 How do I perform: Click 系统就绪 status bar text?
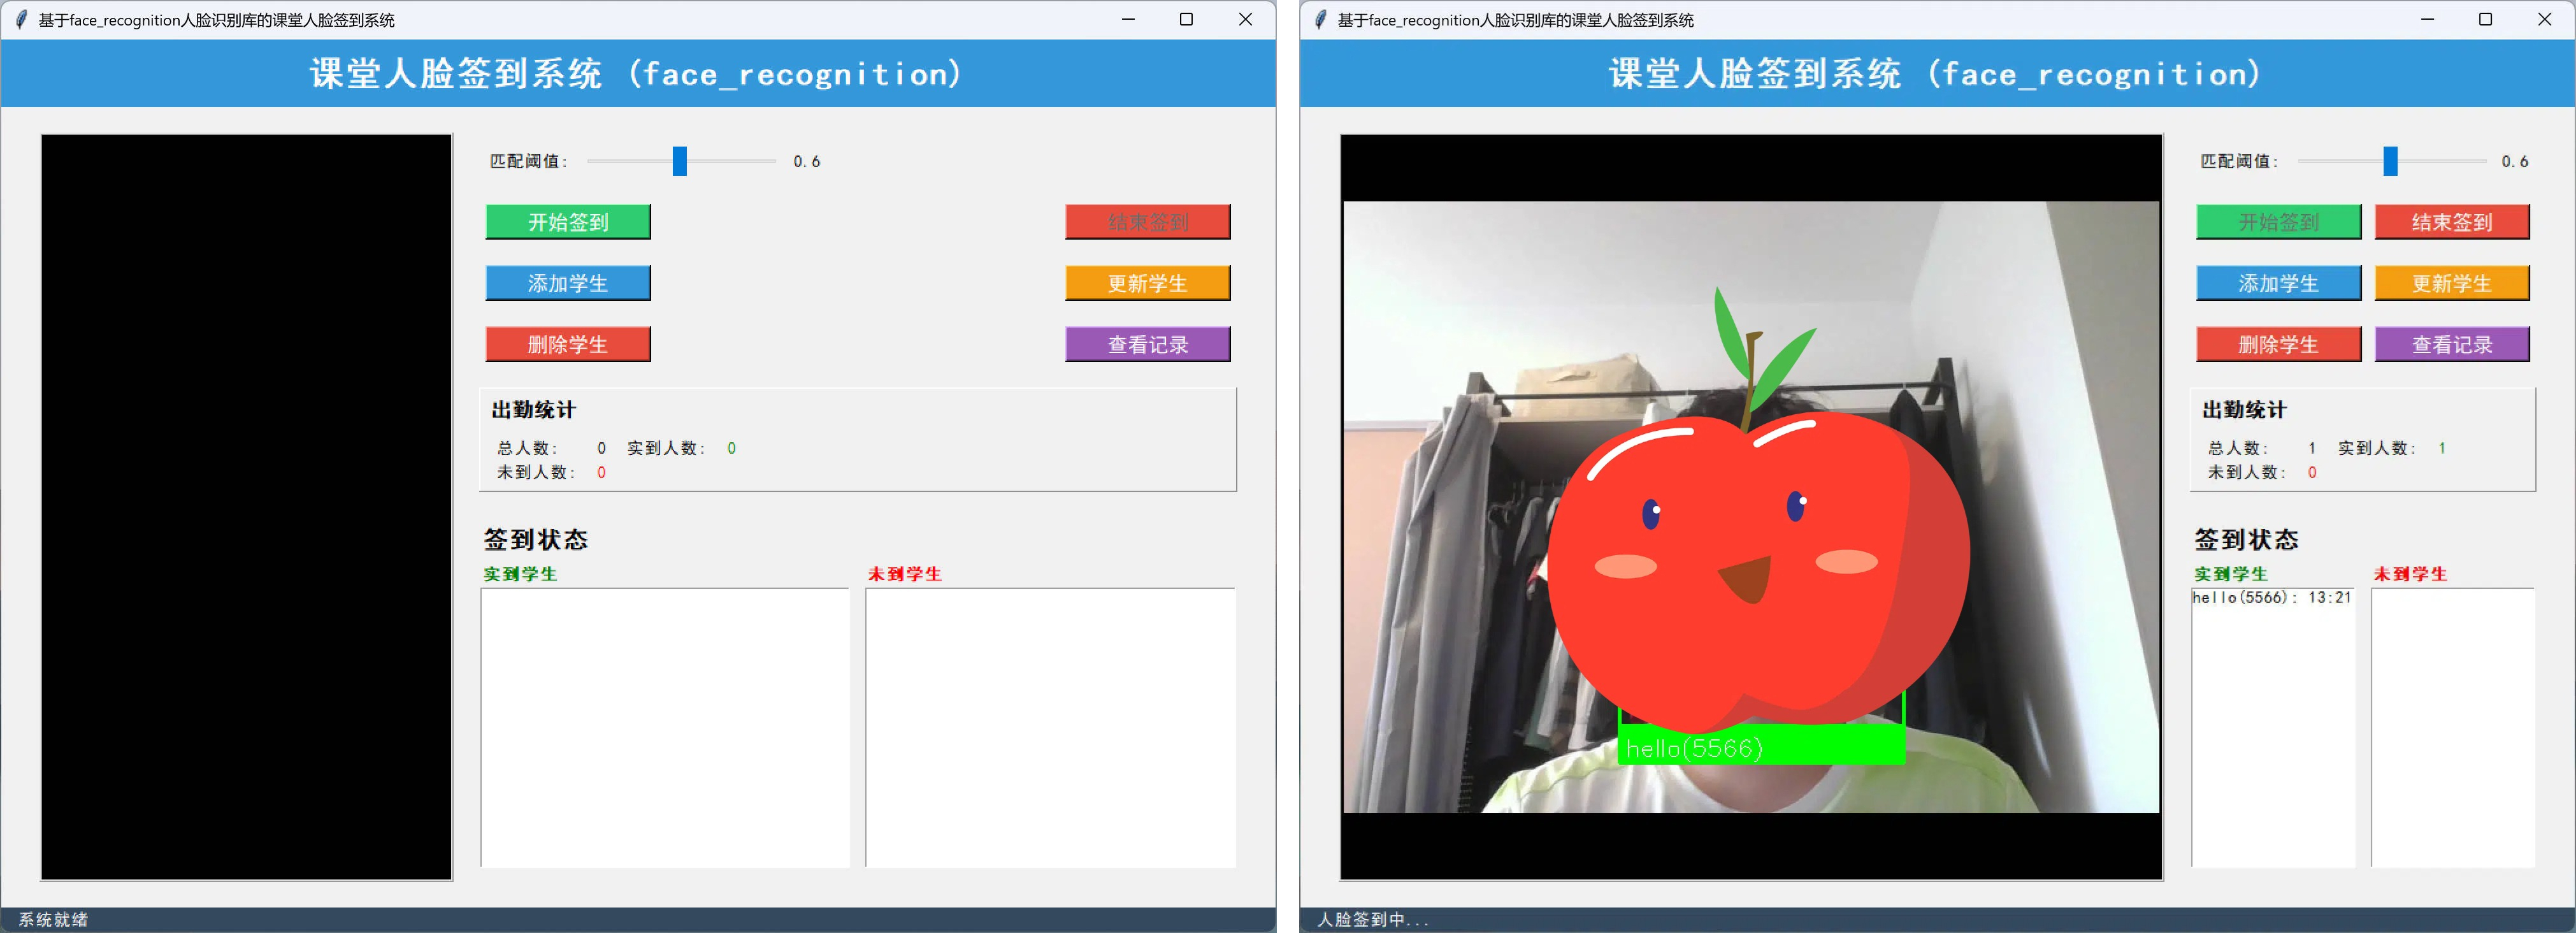coord(53,919)
